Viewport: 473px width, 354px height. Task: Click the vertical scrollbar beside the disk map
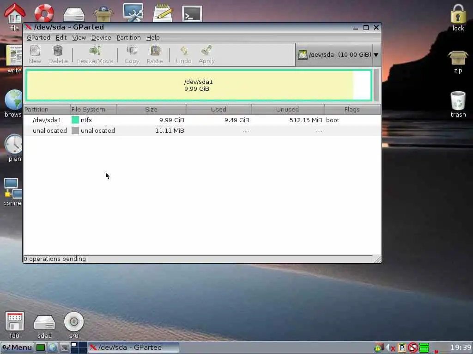(376, 85)
